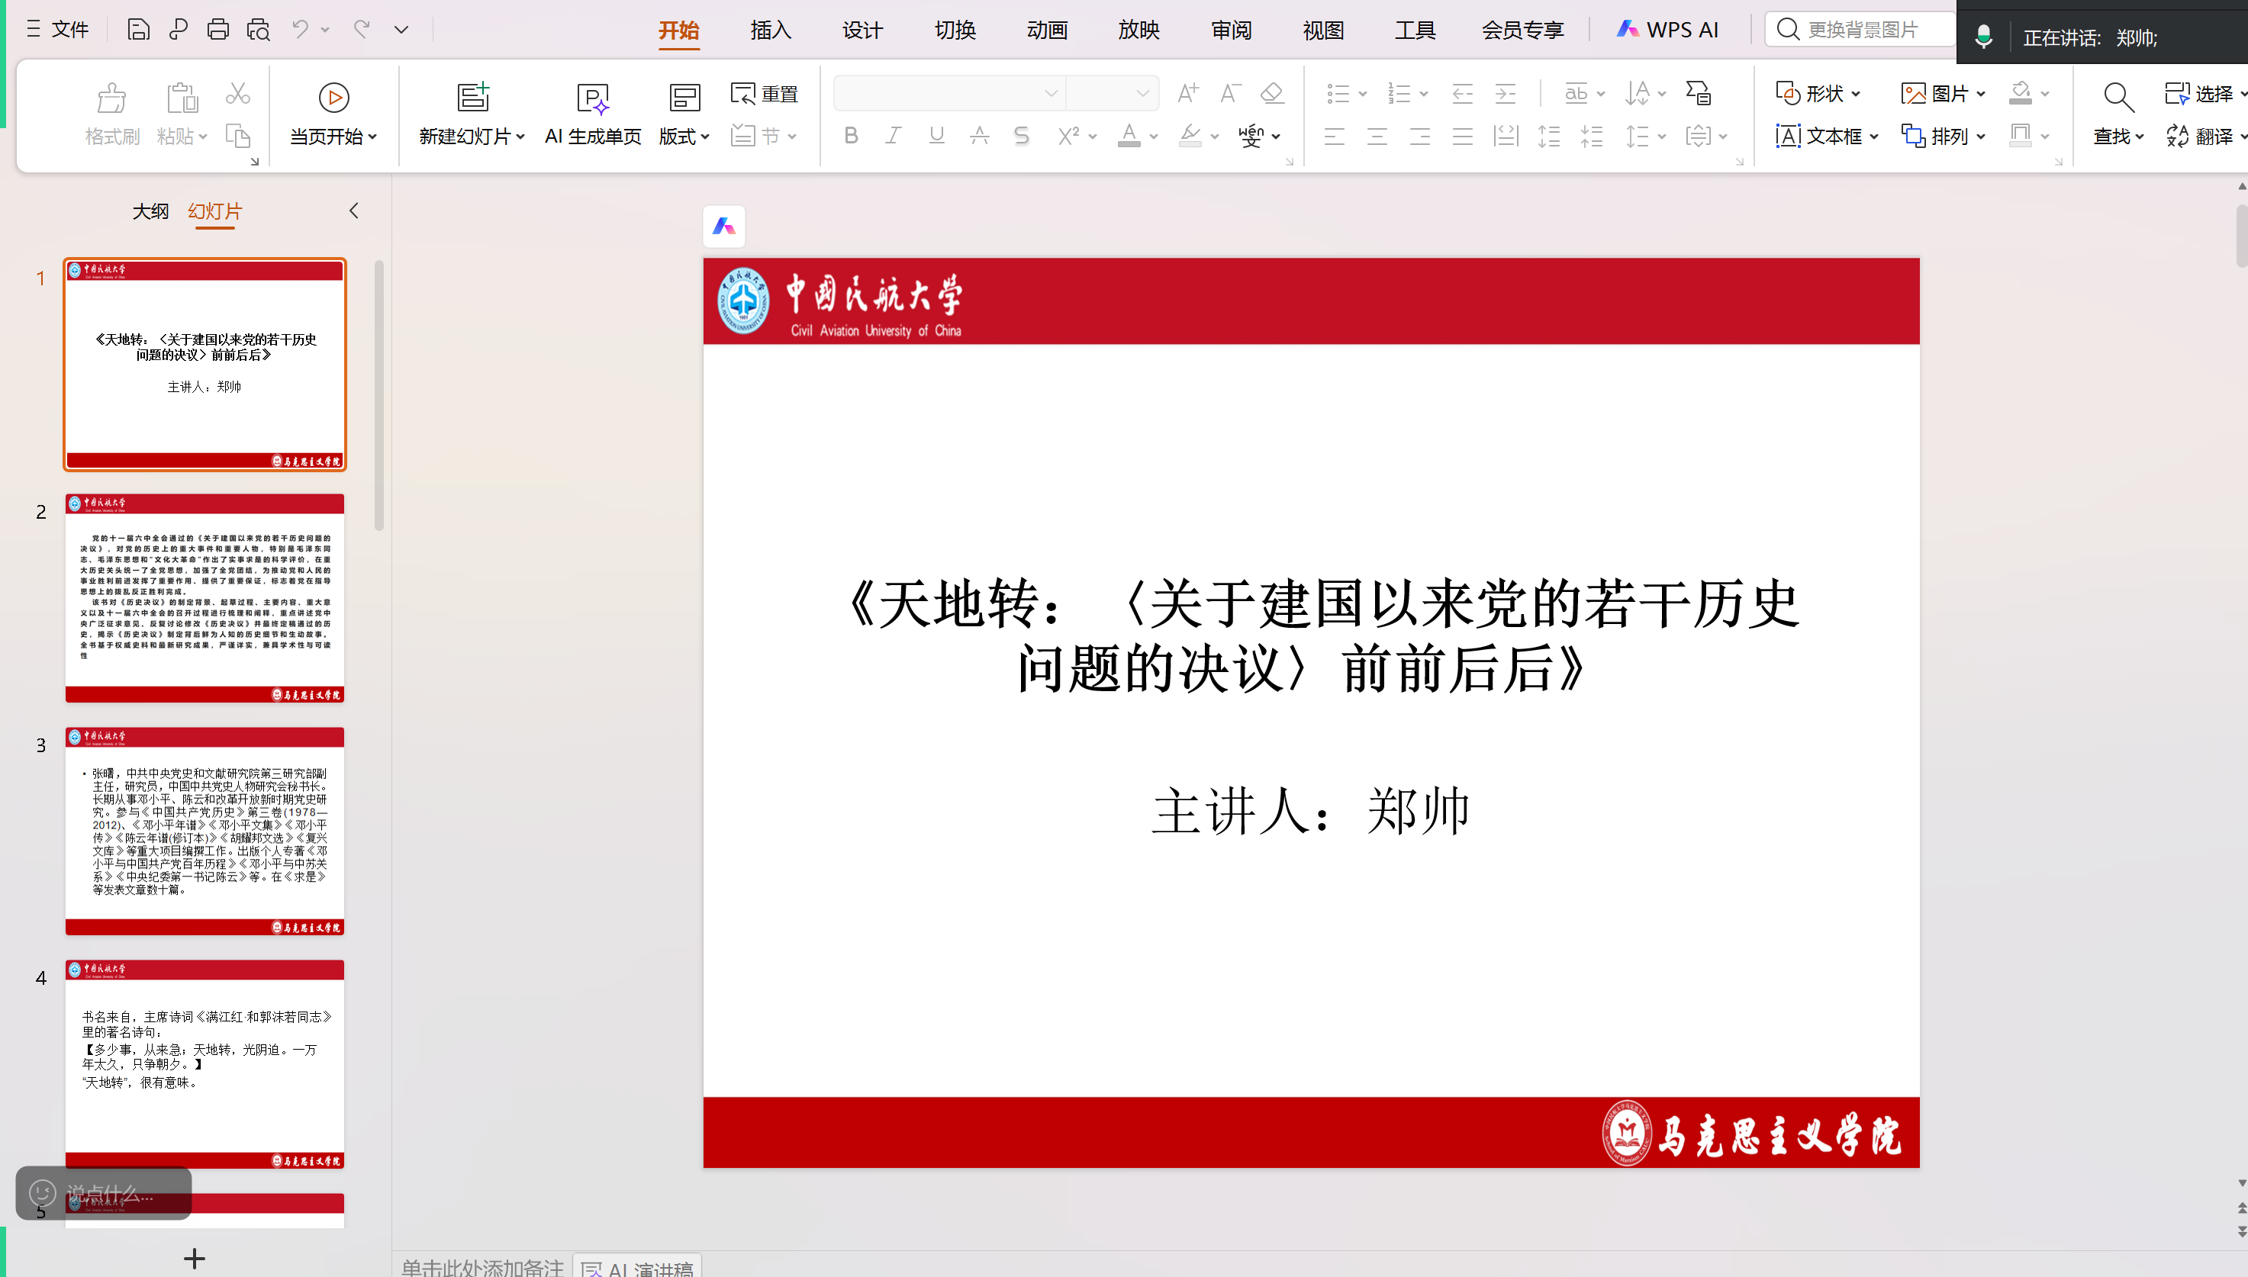Image resolution: width=2248 pixels, height=1277 pixels.
Task: Expand the New Slide dropdown arrow
Action: coord(520,137)
